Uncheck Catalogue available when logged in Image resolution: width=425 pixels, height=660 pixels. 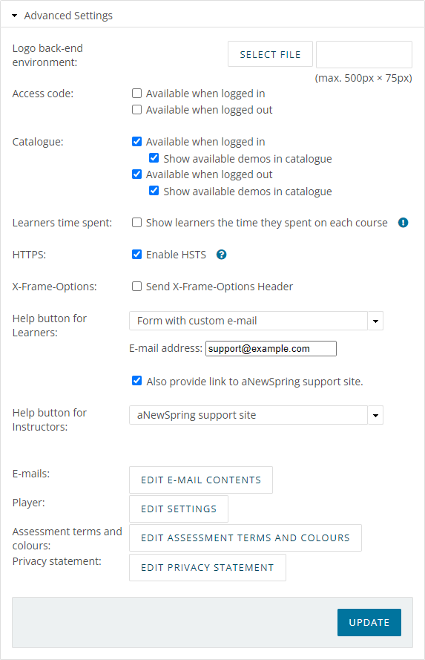pos(136,141)
